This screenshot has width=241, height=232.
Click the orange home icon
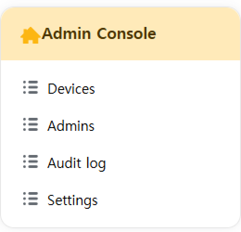31,35
